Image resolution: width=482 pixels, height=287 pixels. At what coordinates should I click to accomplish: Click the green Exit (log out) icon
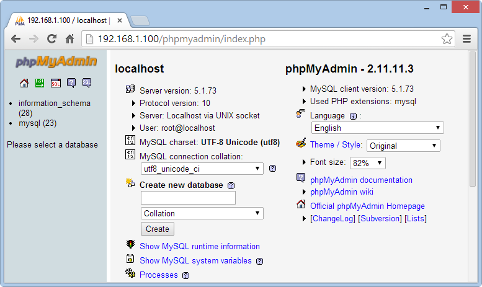click(40, 82)
